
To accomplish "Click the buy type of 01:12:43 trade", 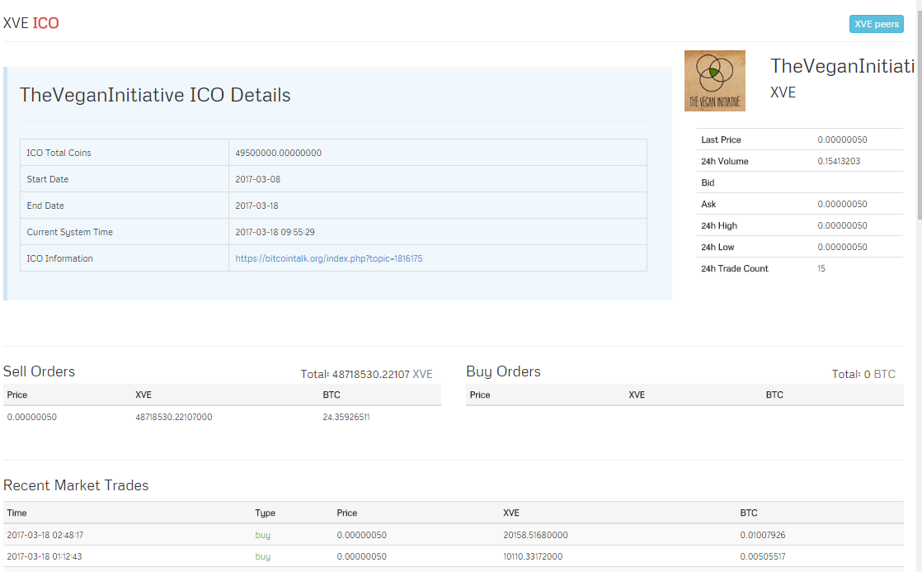I will pyautogui.click(x=263, y=556).
